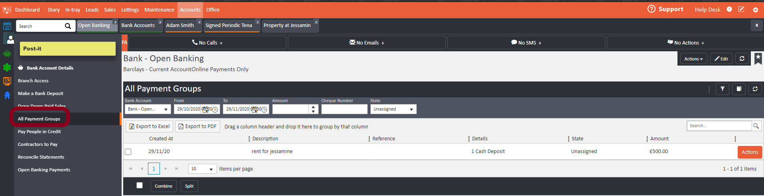
Task: Switch to the Adam Smith tab
Action: [180, 25]
